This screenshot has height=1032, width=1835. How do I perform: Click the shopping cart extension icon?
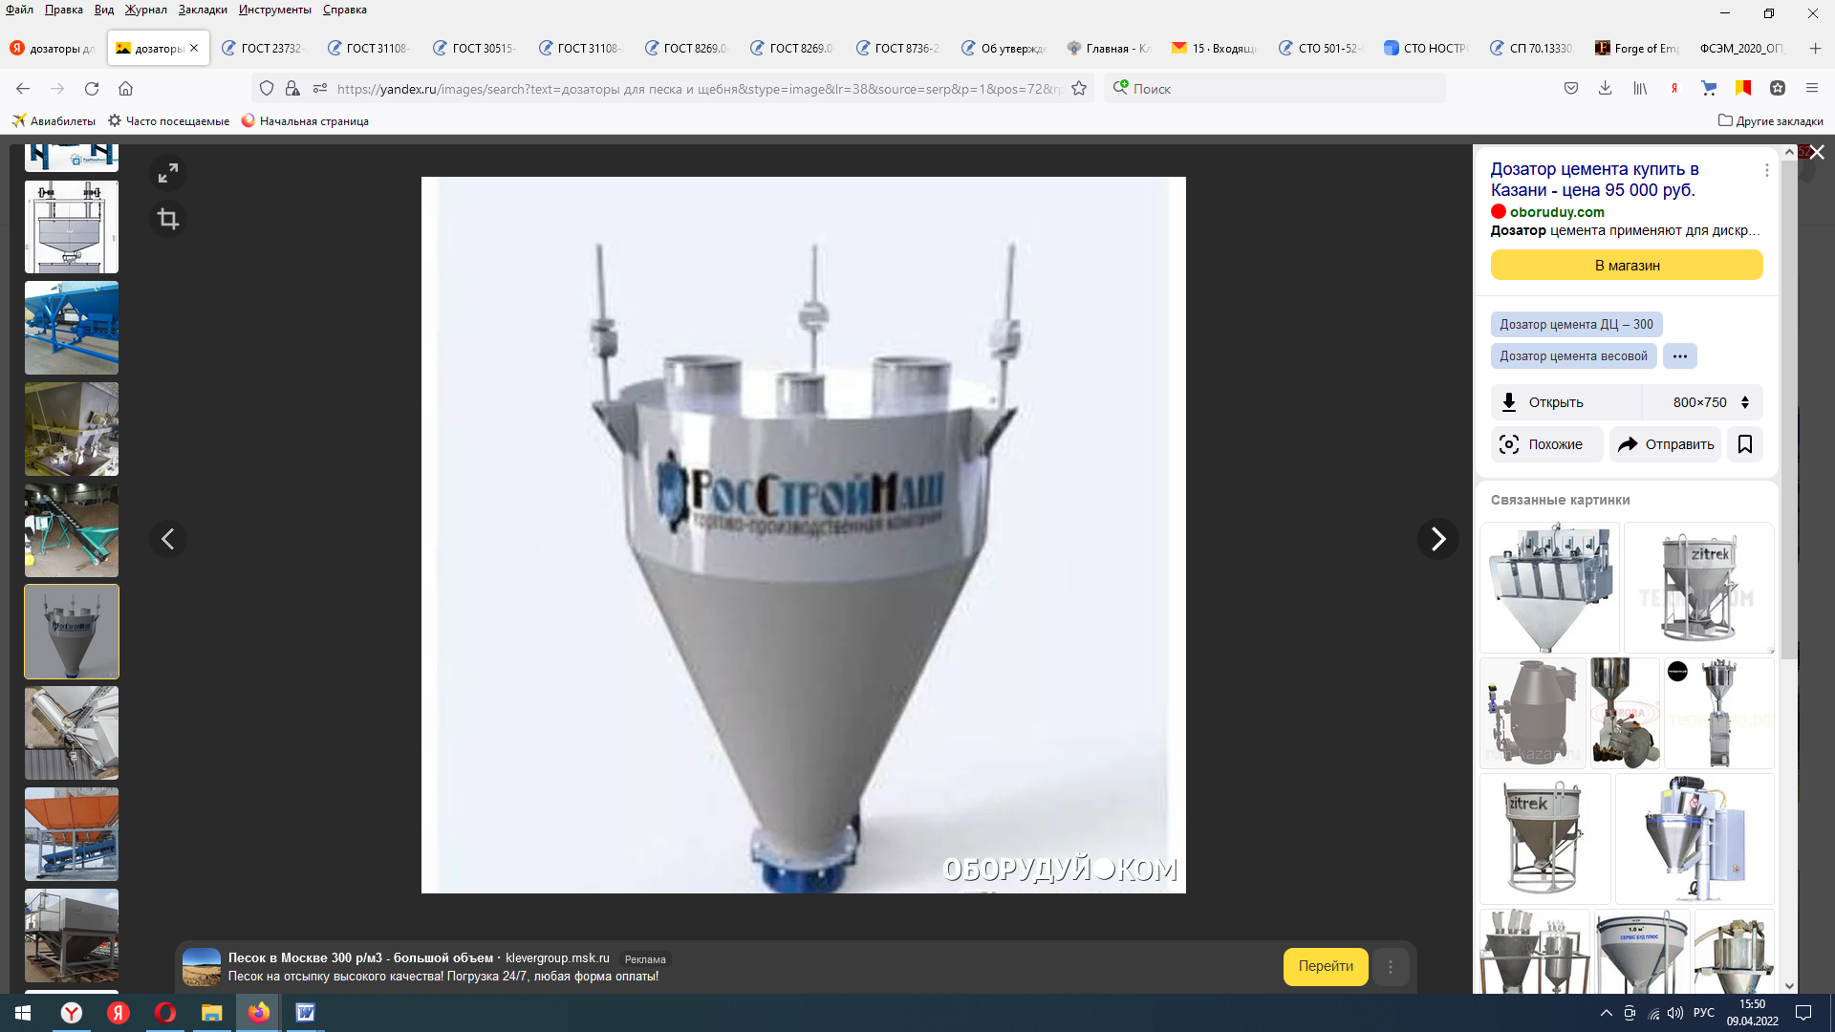[1709, 89]
